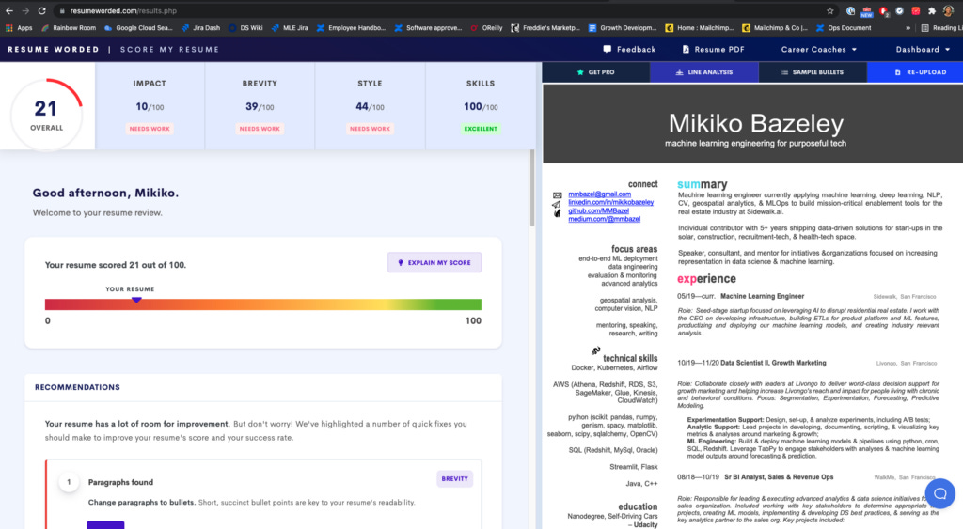This screenshot has height=529, width=963.
Task: Open the Jira Dash bookmark
Action: point(200,27)
